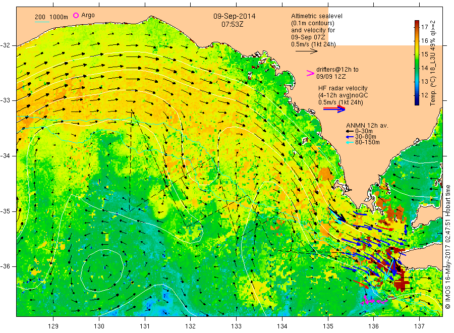Click the Altimetric sealevel legend title
The image size is (454, 333).
click(317, 16)
